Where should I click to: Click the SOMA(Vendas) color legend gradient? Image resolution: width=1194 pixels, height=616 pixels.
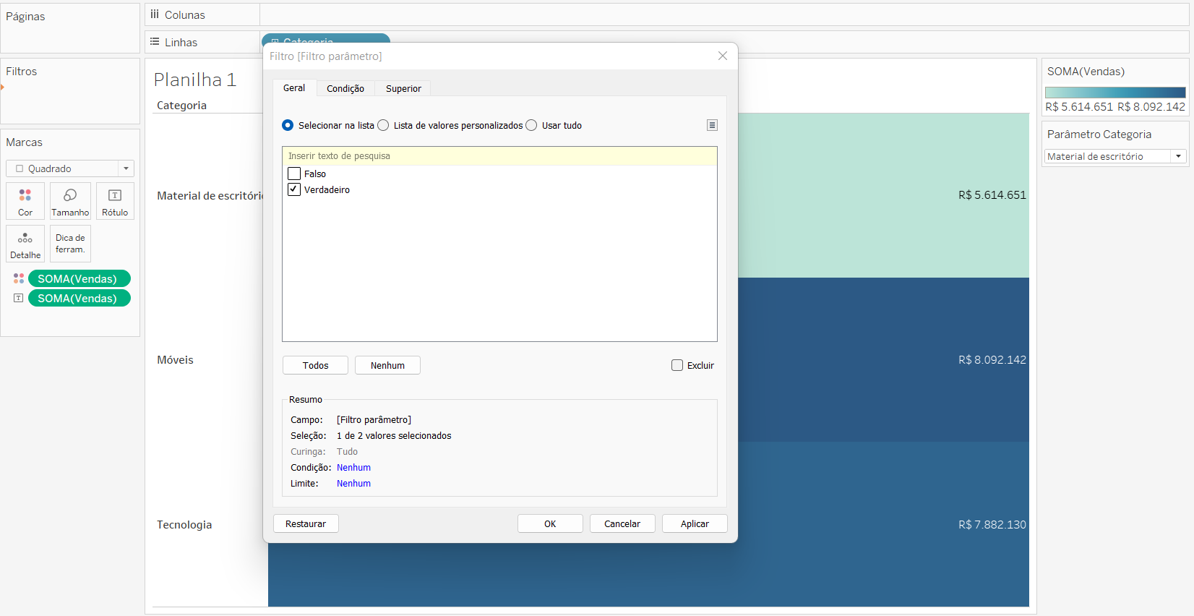(x=1115, y=93)
